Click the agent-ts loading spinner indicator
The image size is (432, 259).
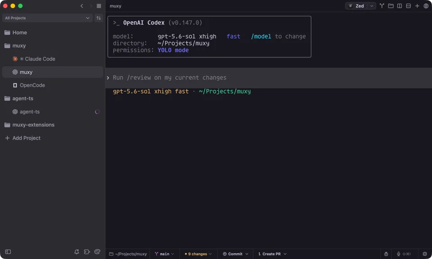(x=97, y=112)
